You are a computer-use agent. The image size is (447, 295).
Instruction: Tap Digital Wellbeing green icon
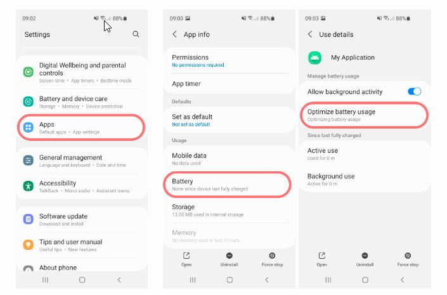pos(29,72)
